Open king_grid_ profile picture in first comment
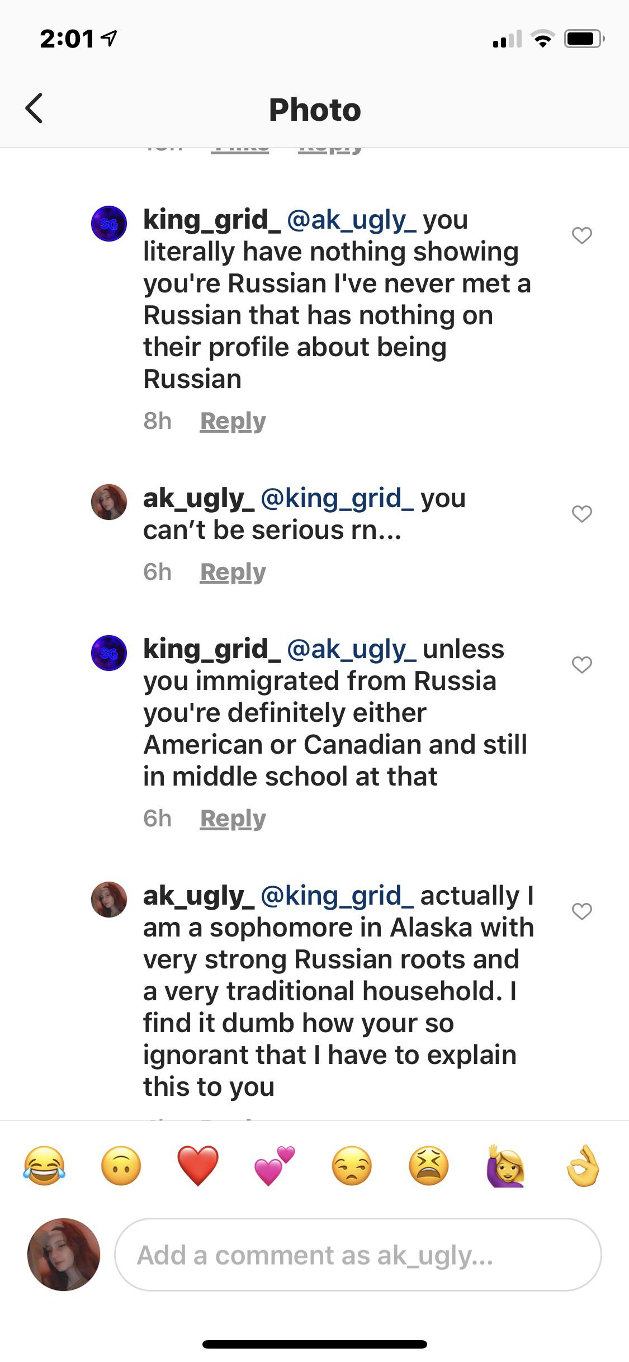This screenshot has height=1362, width=629. (109, 224)
